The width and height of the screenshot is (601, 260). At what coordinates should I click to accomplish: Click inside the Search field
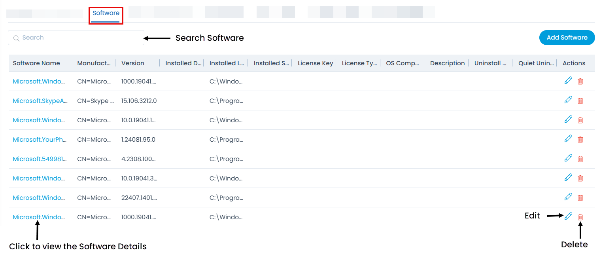click(x=75, y=38)
